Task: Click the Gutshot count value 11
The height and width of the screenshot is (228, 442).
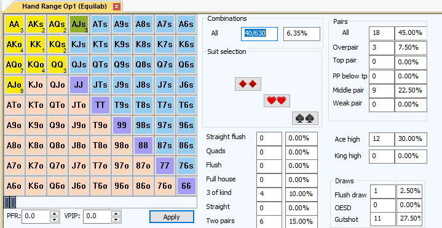Action: click(x=383, y=219)
